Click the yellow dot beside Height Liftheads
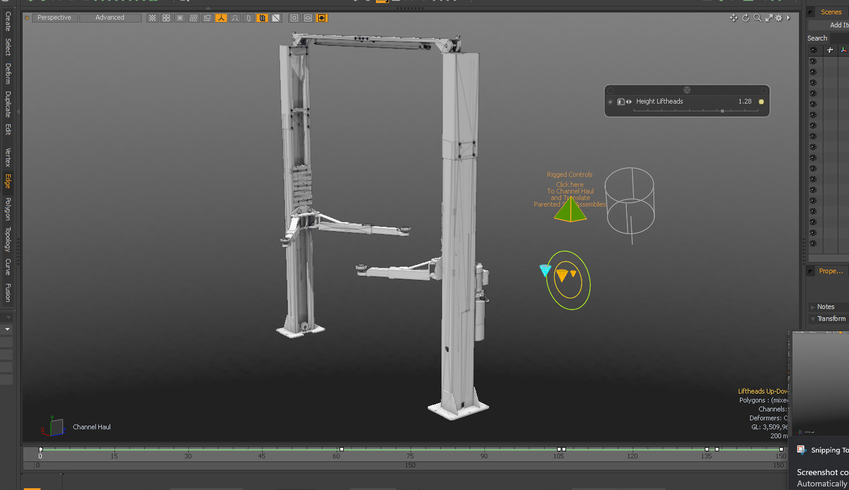This screenshot has height=490, width=849. [761, 102]
